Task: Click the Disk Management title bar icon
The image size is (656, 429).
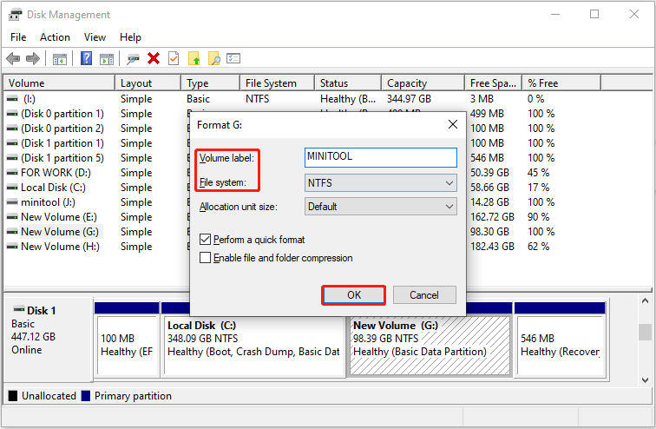Action: click(15, 15)
